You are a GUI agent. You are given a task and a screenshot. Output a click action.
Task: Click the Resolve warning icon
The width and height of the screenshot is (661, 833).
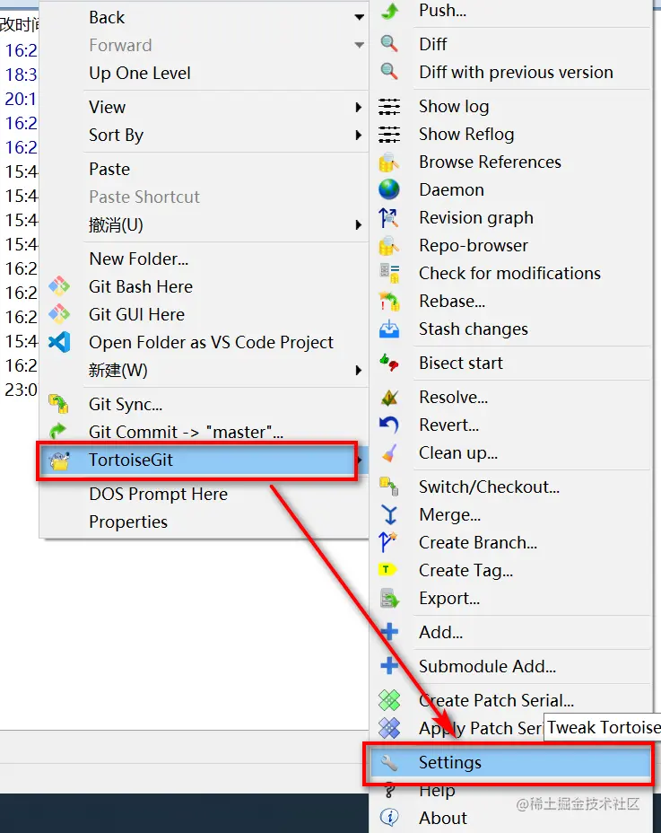coord(389,397)
